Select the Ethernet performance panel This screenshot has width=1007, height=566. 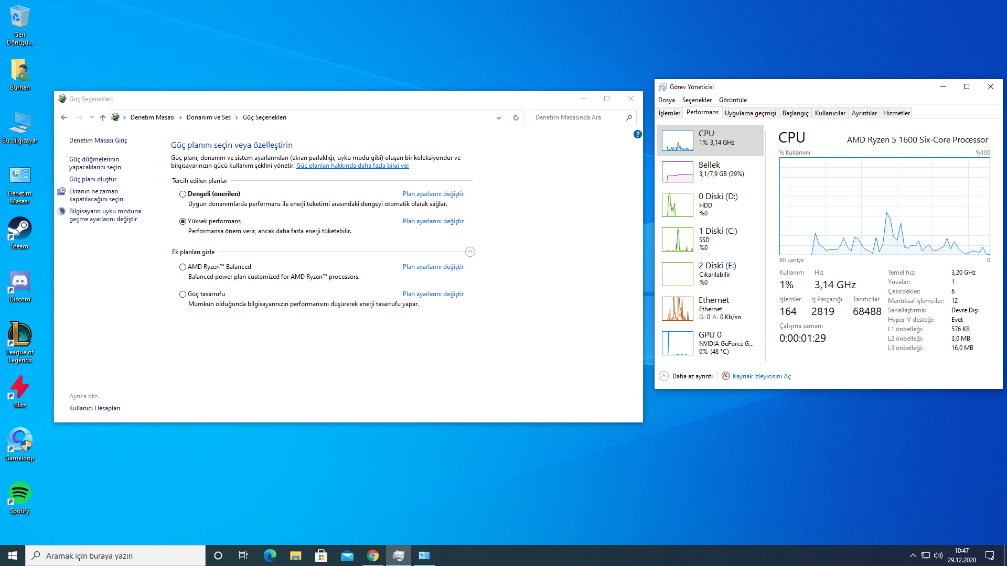(x=710, y=308)
